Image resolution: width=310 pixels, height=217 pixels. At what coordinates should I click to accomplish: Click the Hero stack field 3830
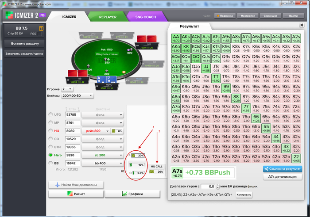click(73, 155)
